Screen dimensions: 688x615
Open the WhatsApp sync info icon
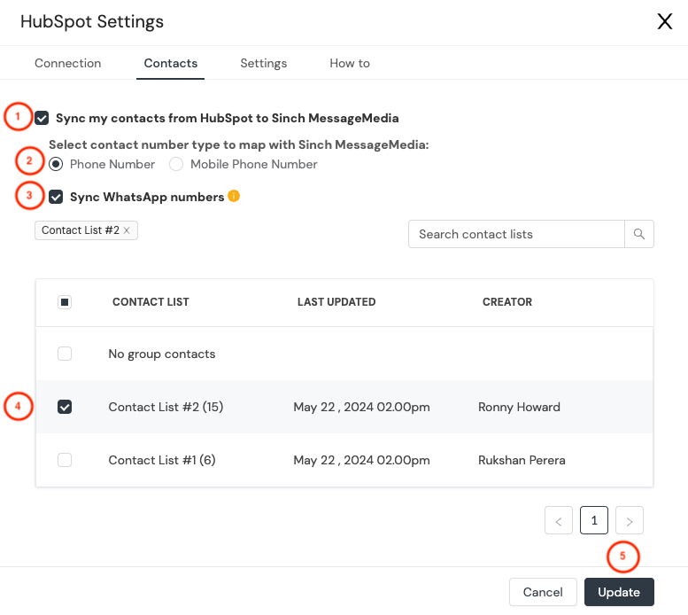234,196
